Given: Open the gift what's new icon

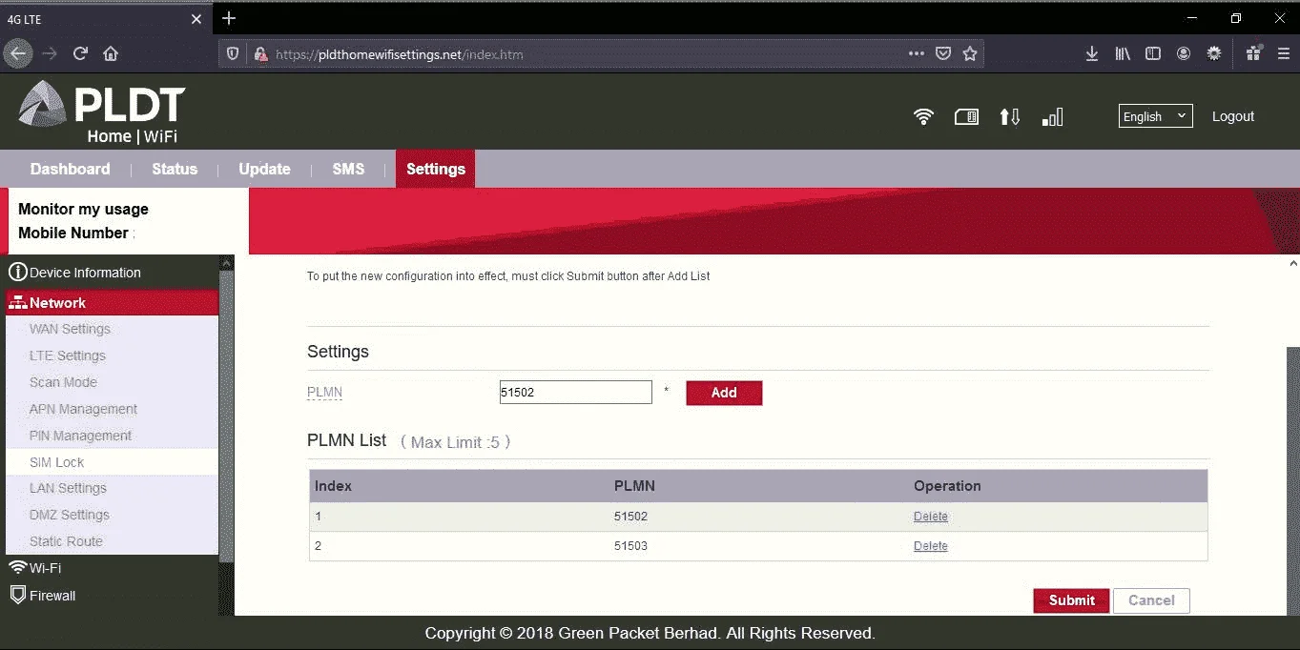Looking at the screenshot, I should 1253,53.
